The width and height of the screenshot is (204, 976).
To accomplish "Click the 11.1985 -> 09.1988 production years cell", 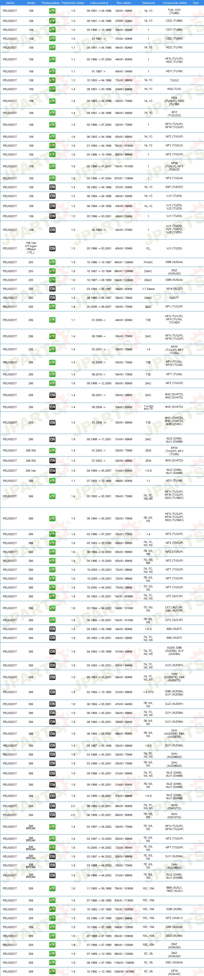I will pos(99,888).
